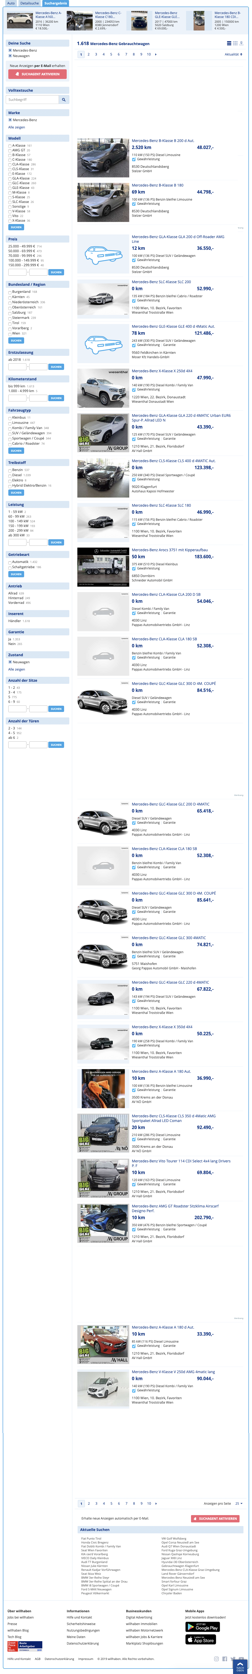Open VW Golf Wolfsberg in Aktuelle Suchen

pos(174,1538)
